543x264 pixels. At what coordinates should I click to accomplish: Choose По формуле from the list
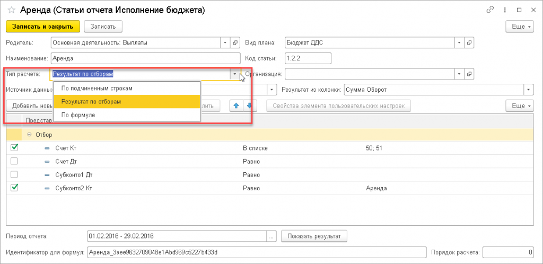[78, 115]
